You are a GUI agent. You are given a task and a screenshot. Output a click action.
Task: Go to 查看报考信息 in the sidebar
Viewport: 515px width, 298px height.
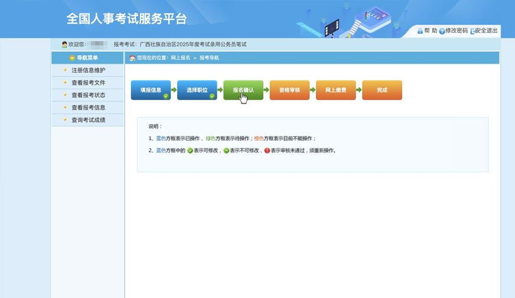tap(88, 108)
